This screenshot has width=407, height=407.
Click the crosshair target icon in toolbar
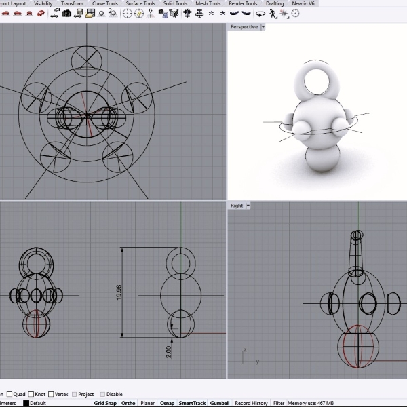127,13
